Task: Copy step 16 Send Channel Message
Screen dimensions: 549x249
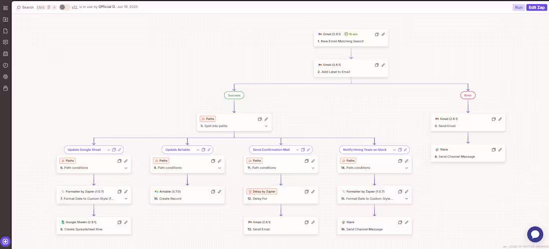Action: click(400, 222)
